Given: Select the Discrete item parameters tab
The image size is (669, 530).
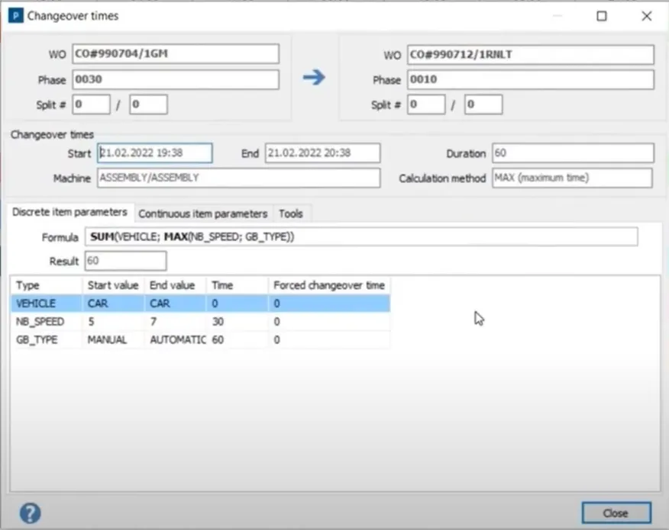Looking at the screenshot, I should point(70,213).
